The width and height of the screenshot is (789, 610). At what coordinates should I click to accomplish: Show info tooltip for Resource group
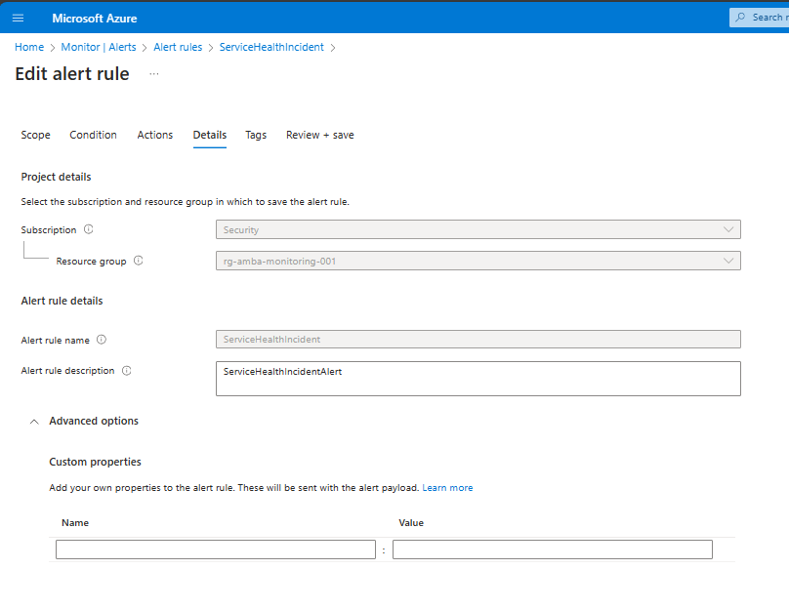pyautogui.click(x=139, y=261)
